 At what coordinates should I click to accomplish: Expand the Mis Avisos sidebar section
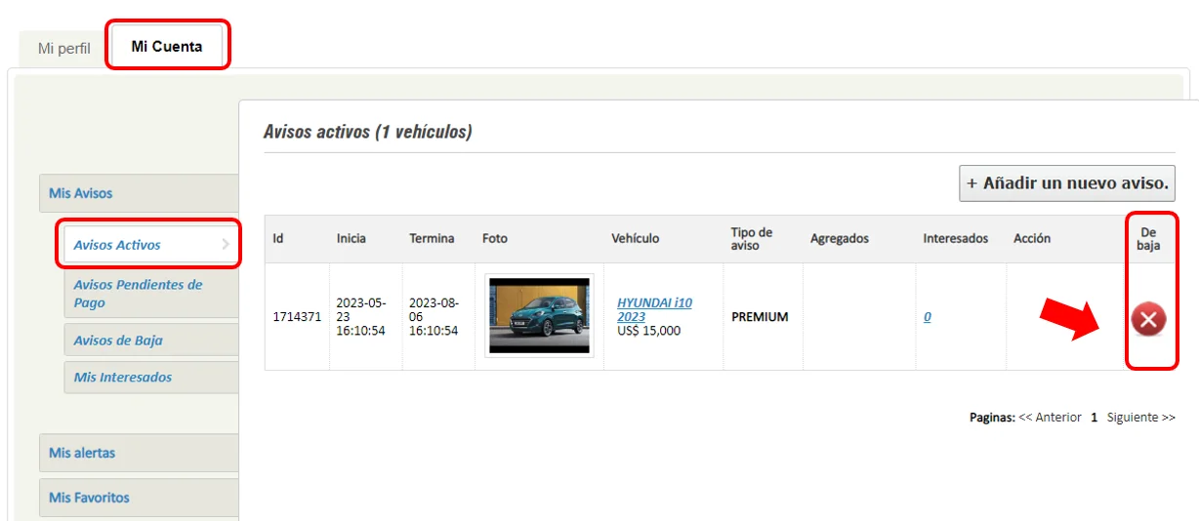(81, 193)
